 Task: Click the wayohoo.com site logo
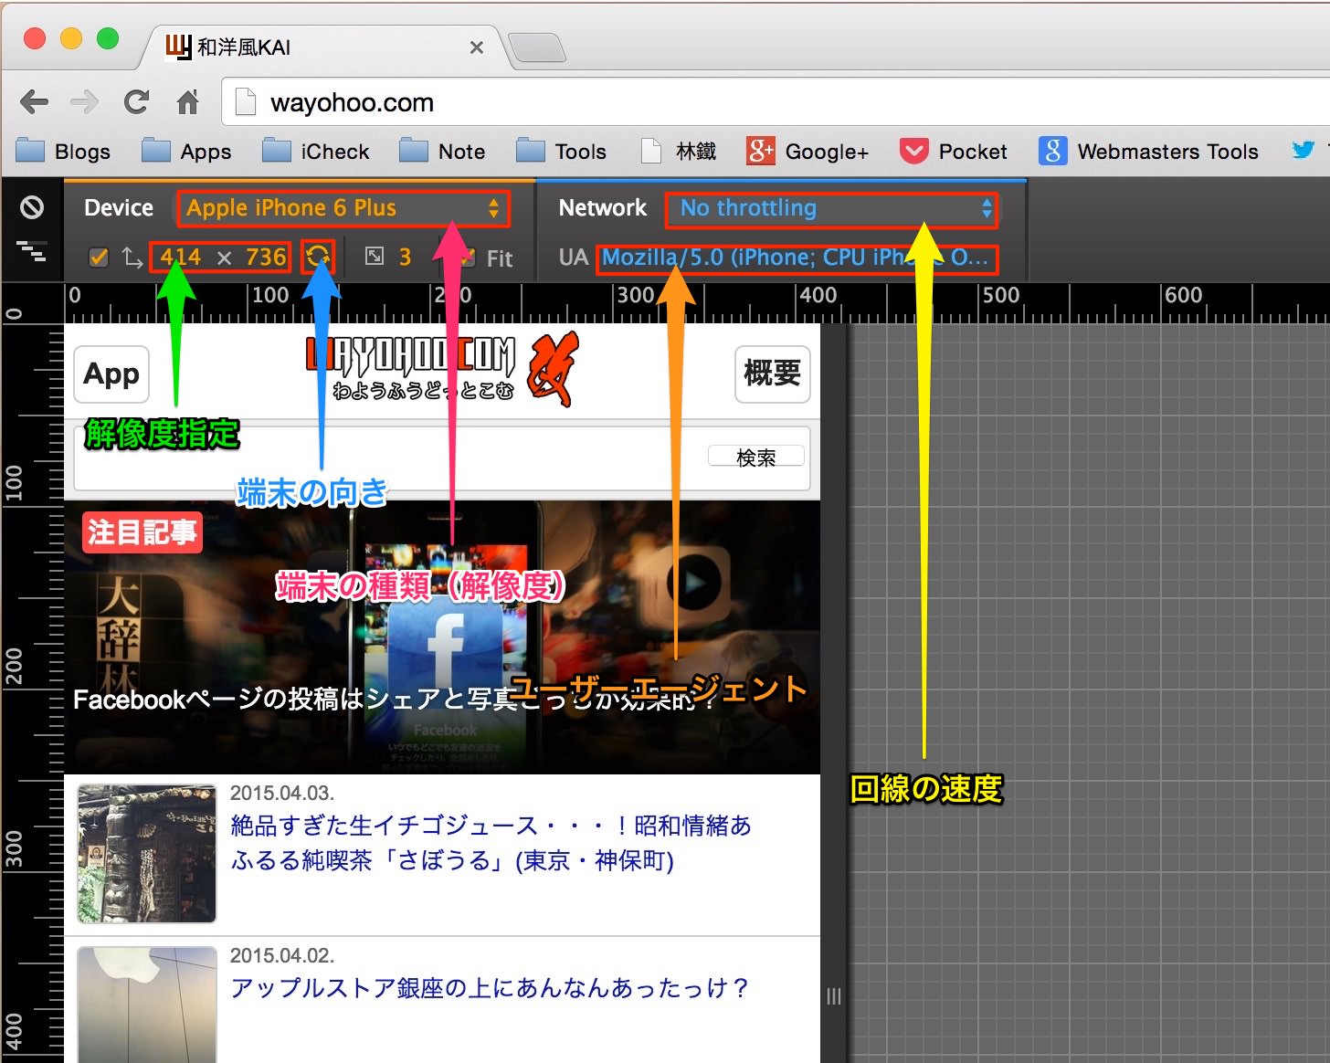tap(441, 369)
